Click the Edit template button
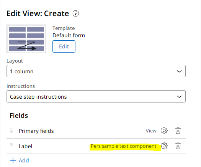 click(64, 46)
